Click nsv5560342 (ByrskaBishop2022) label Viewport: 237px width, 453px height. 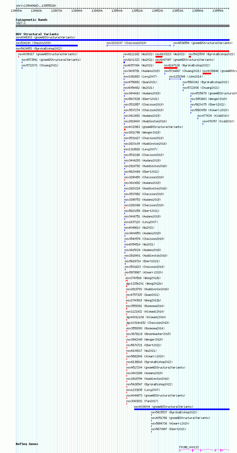click(206, 82)
